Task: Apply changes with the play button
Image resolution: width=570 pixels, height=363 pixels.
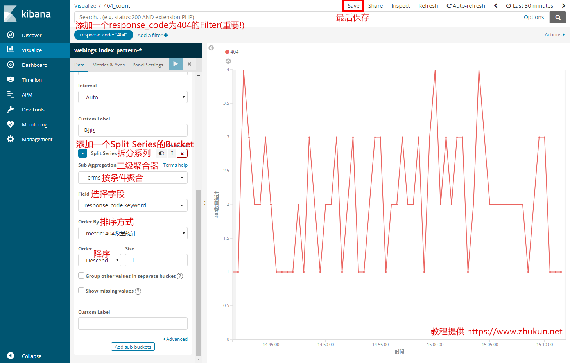Action: 176,64
